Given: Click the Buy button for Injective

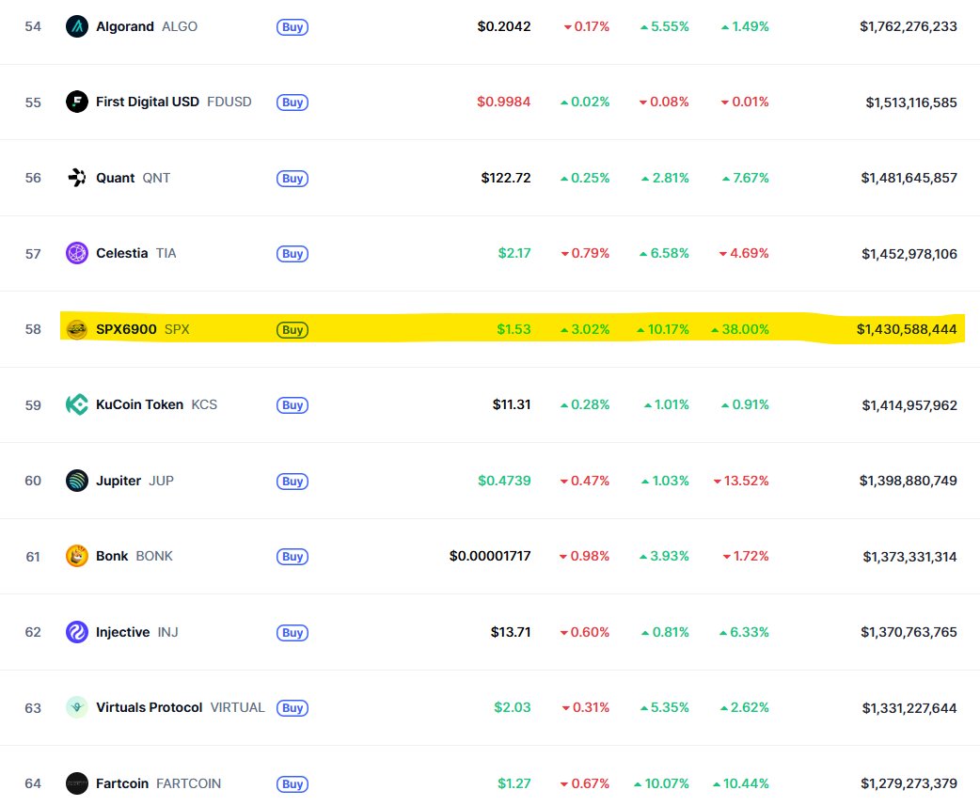Looking at the screenshot, I should click(x=292, y=633).
